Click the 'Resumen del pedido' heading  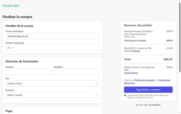[x=138, y=25]
